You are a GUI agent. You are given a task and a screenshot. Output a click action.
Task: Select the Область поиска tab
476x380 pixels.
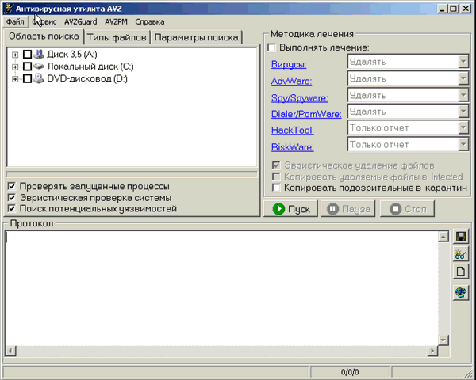(44, 36)
